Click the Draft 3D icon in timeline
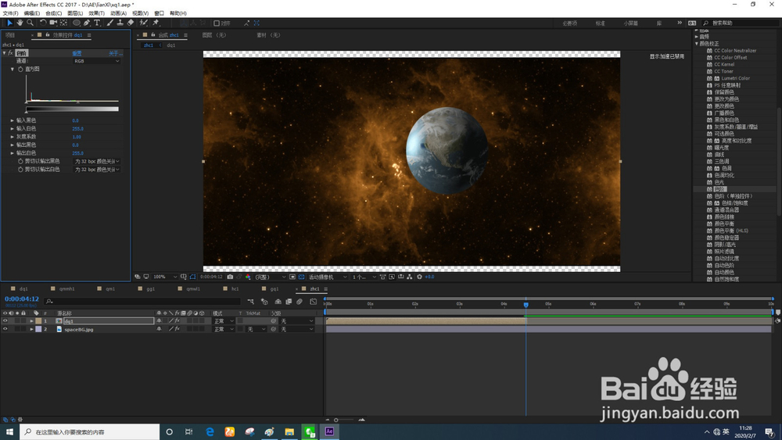The width and height of the screenshot is (782, 440). 264,302
